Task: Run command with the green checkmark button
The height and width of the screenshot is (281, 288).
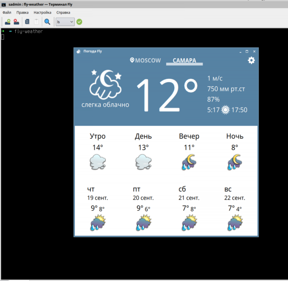Action: [x=79, y=22]
